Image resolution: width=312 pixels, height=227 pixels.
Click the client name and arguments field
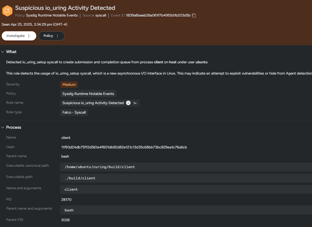click(71, 190)
